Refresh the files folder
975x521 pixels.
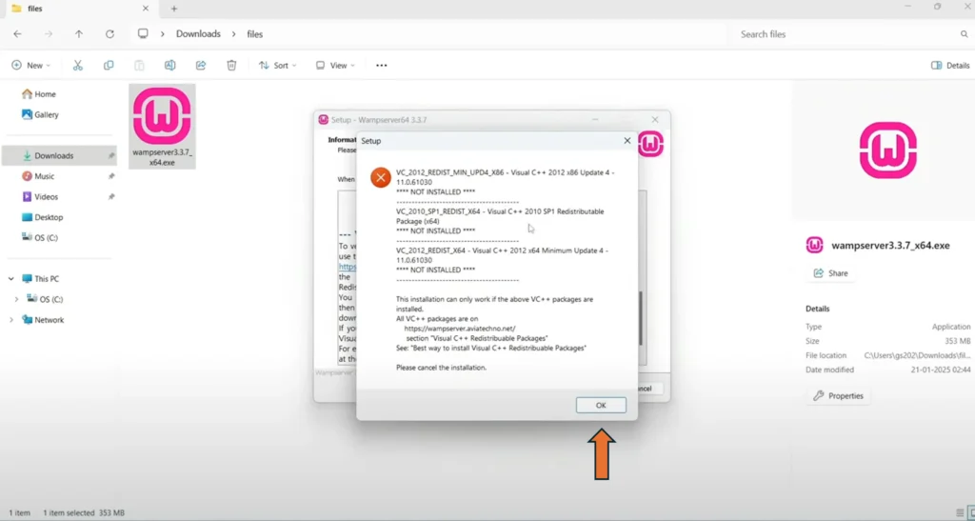point(109,34)
